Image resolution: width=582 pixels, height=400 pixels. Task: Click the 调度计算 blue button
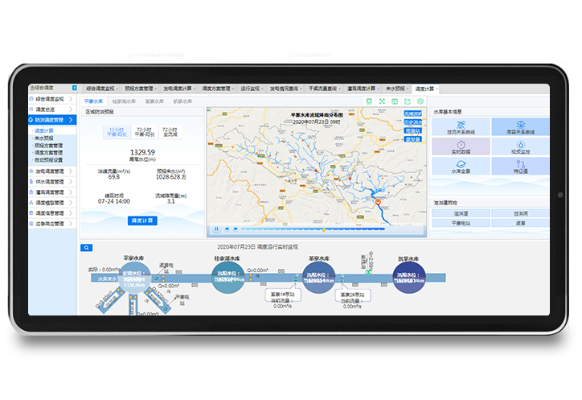(142, 220)
